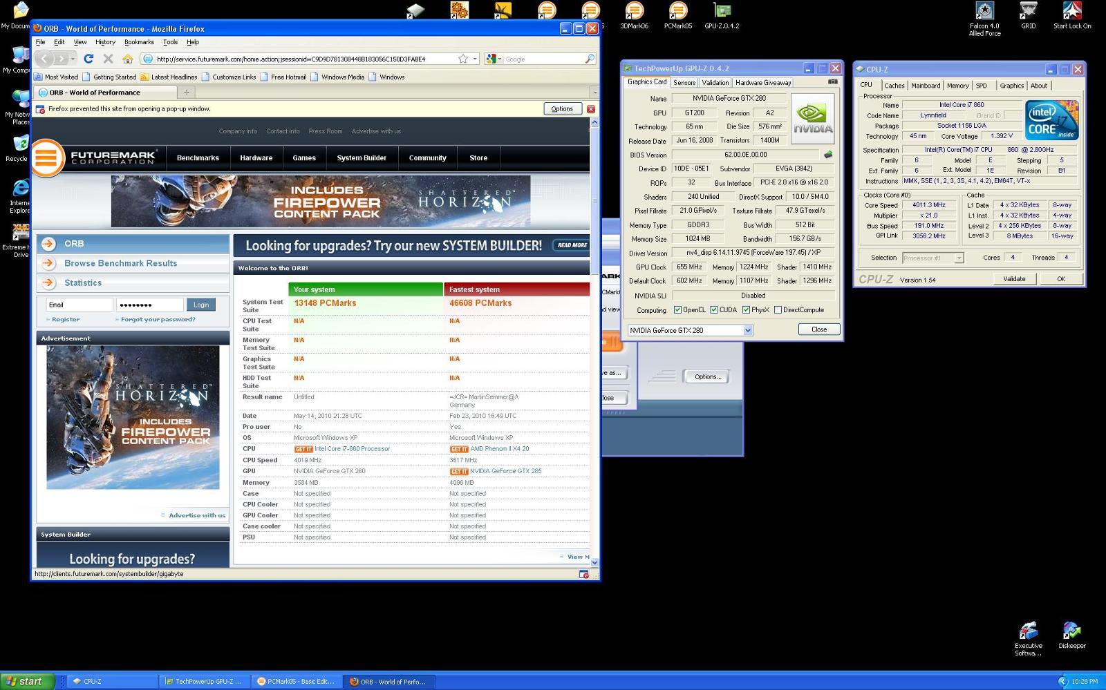Open Diskeeper desktop icon
Viewport: 1106px width, 690px height.
coord(1072,635)
